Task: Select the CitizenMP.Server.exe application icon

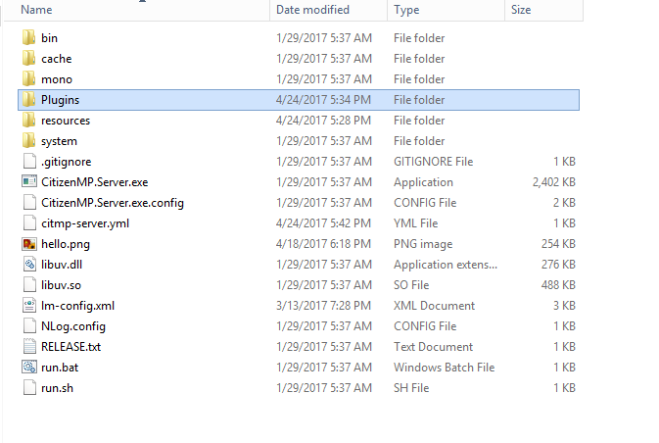Action: click(x=29, y=181)
